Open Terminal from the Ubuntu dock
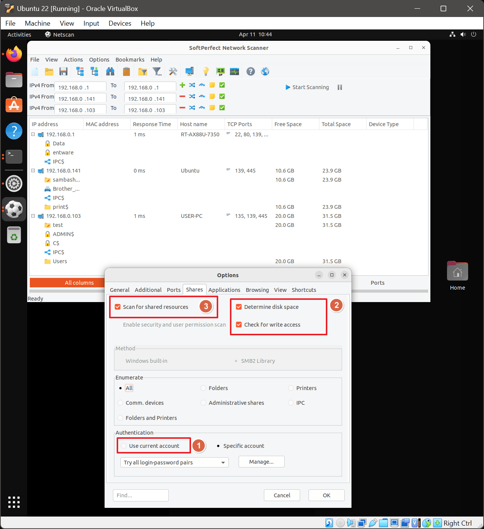 click(14, 156)
